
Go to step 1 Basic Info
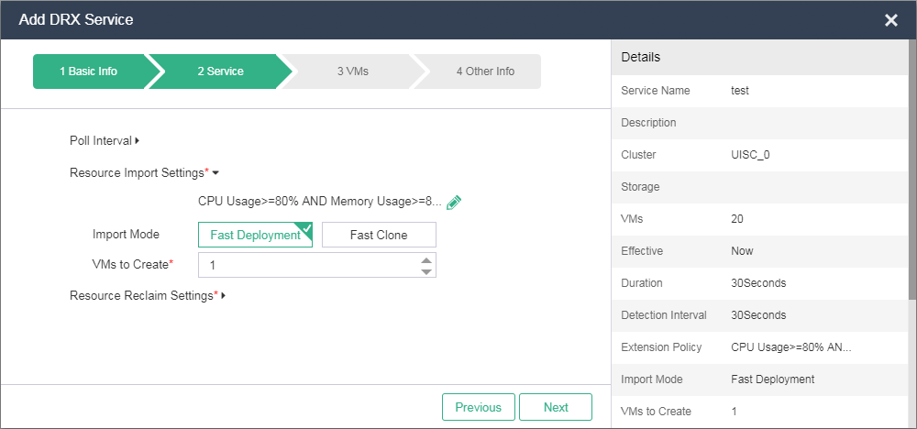pyautogui.click(x=88, y=71)
